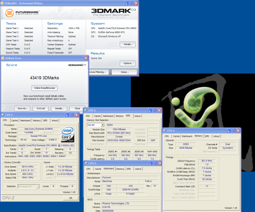255x212 pixels.
Task: Click the 3DMark Score window title icon
Action: pos(3,58)
